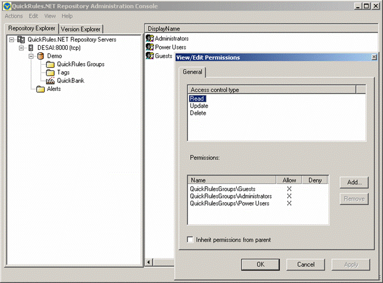Minimize the Administration Console window

[x=358, y=6]
